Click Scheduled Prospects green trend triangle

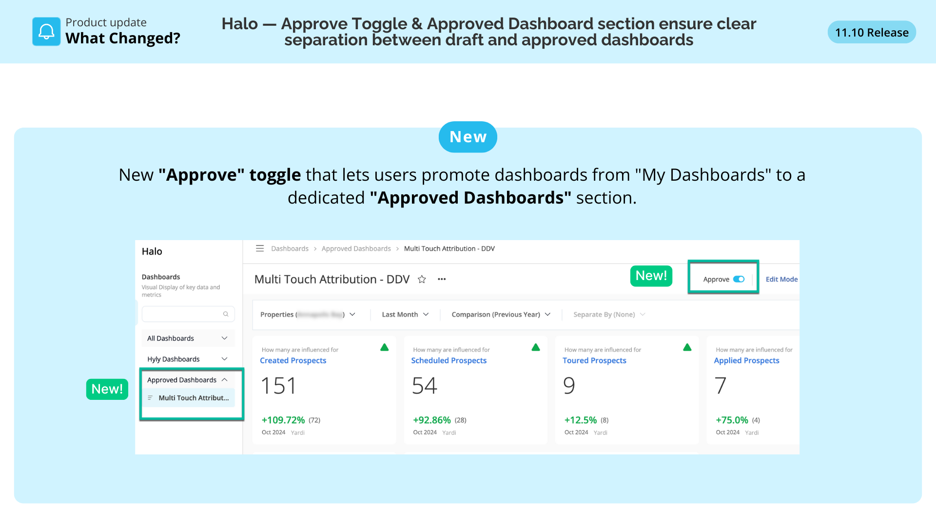pyautogui.click(x=536, y=347)
